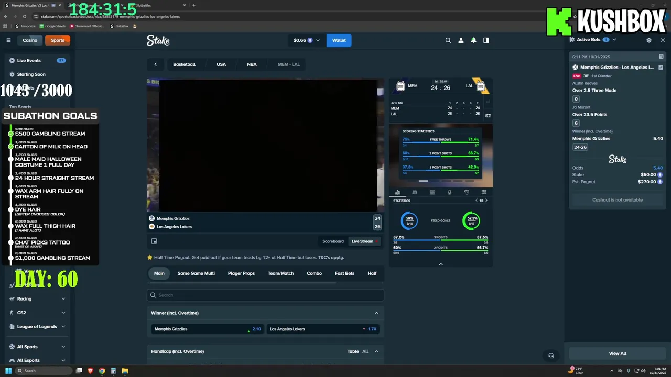Open File Explorer from the taskbar
The width and height of the screenshot is (671, 377).
tap(125, 371)
